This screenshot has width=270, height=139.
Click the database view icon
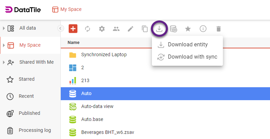[x=173, y=29]
